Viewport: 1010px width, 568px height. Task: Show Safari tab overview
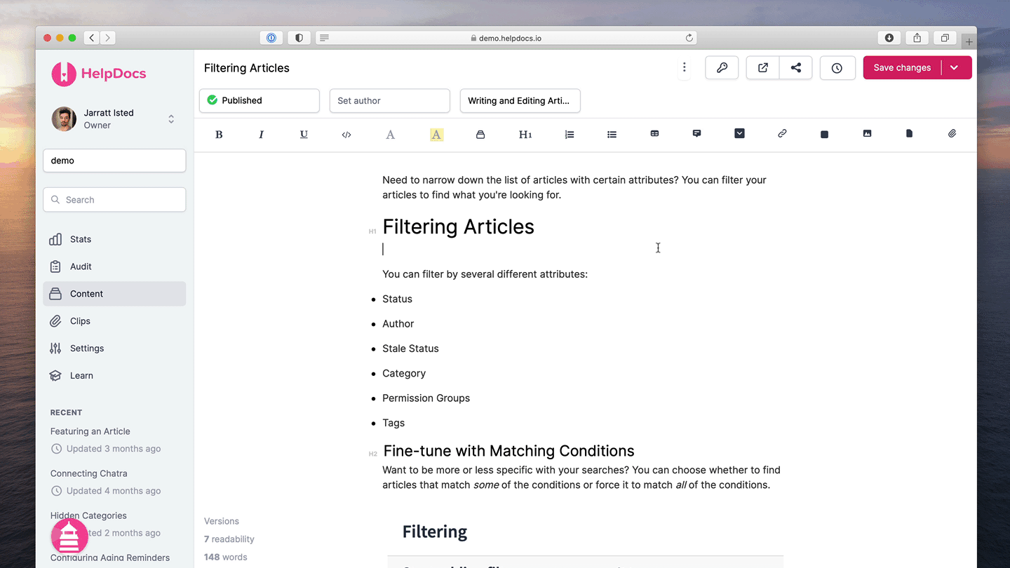[x=945, y=38]
